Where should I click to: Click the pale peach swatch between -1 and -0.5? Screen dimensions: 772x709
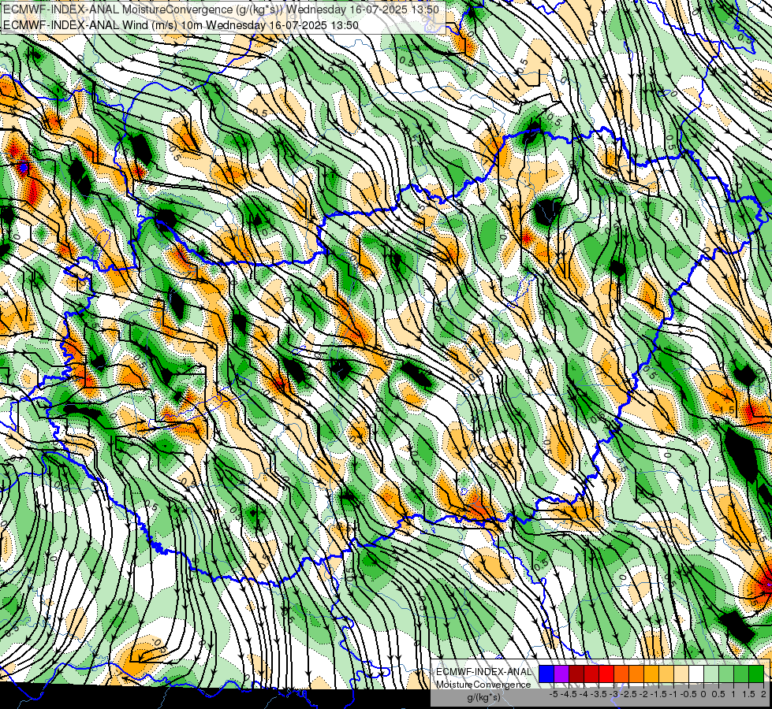[x=681, y=674]
